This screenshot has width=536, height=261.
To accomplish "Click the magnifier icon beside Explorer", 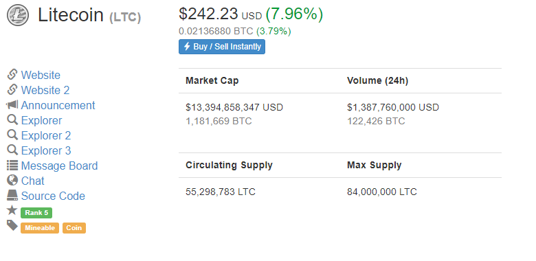I will [12, 120].
